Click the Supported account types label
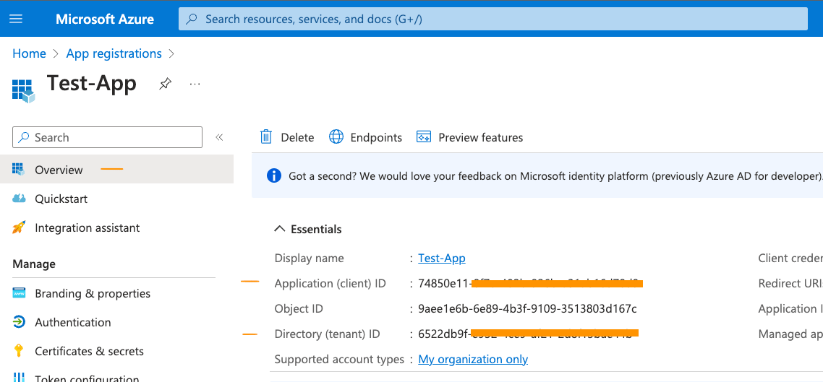The width and height of the screenshot is (823, 382). [x=339, y=359]
